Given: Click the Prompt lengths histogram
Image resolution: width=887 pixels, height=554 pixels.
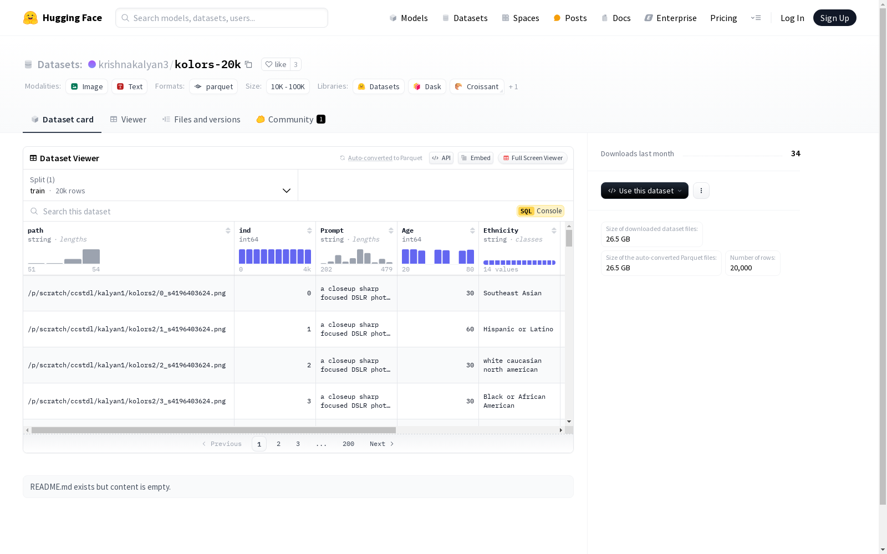Looking at the screenshot, I should click(356, 257).
